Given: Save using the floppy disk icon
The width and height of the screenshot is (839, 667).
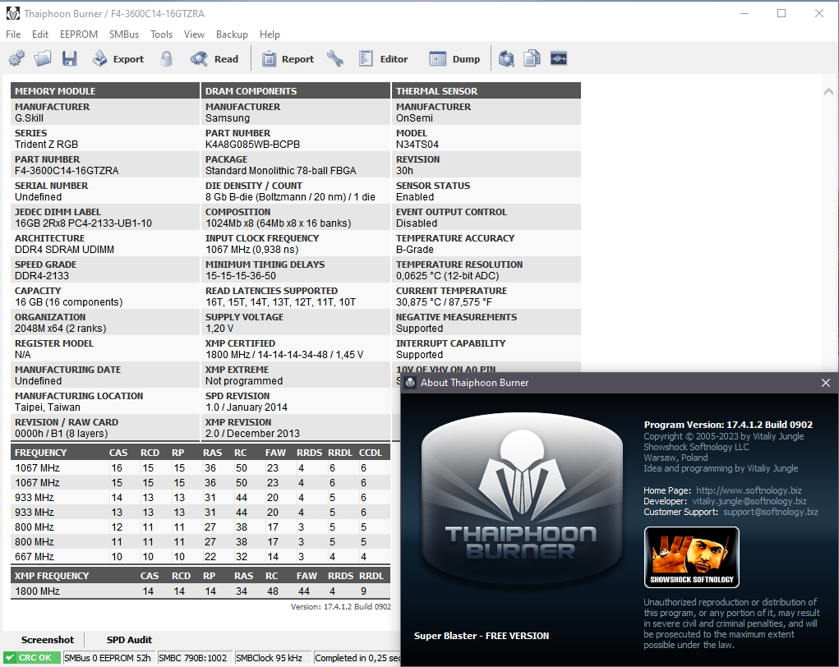Looking at the screenshot, I should click(x=70, y=58).
